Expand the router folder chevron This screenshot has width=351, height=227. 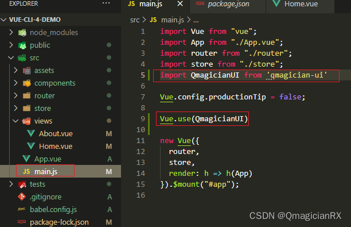(x=15, y=96)
